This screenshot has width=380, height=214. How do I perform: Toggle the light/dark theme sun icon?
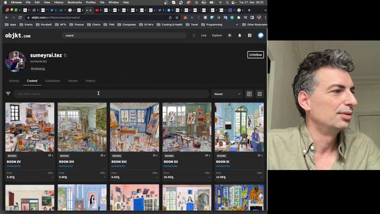[230, 36]
